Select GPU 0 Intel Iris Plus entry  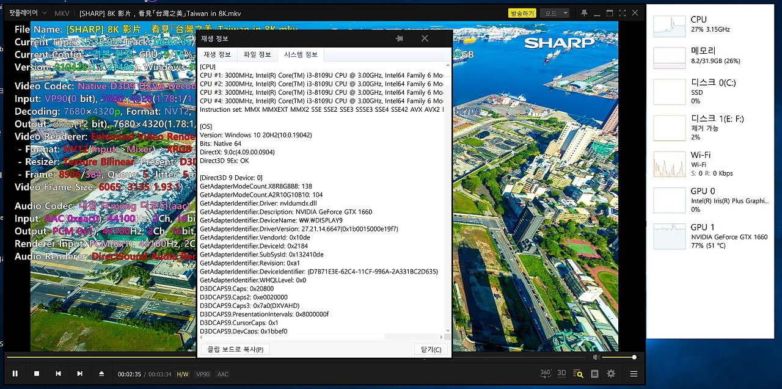(x=710, y=200)
